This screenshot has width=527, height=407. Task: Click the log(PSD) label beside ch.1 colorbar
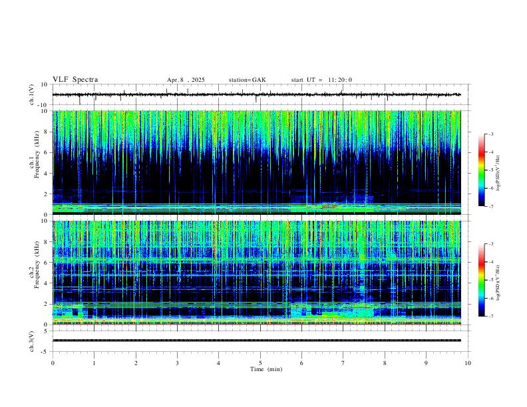[x=498, y=174]
